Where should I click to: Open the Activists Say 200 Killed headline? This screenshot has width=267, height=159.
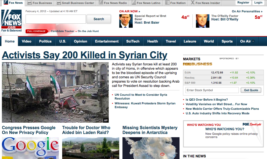85,55
